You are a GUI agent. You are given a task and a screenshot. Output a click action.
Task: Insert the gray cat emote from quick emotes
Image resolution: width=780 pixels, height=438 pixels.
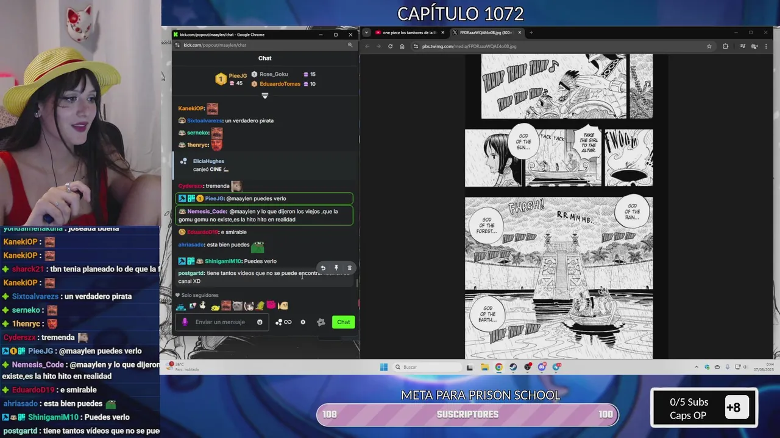(x=237, y=305)
